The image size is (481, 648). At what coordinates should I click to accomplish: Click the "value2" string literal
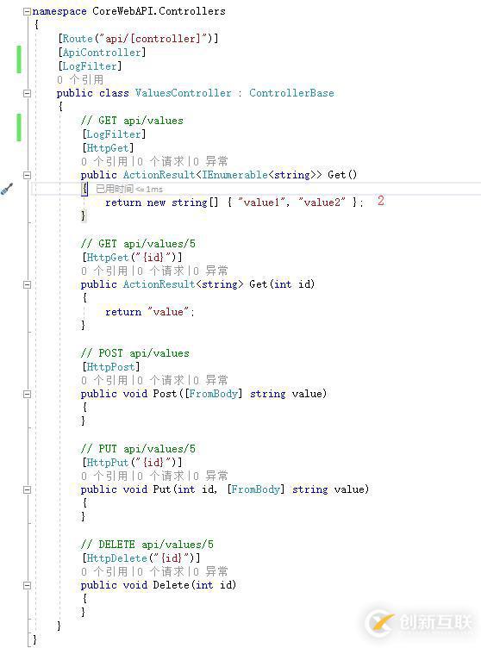coord(322,202)
